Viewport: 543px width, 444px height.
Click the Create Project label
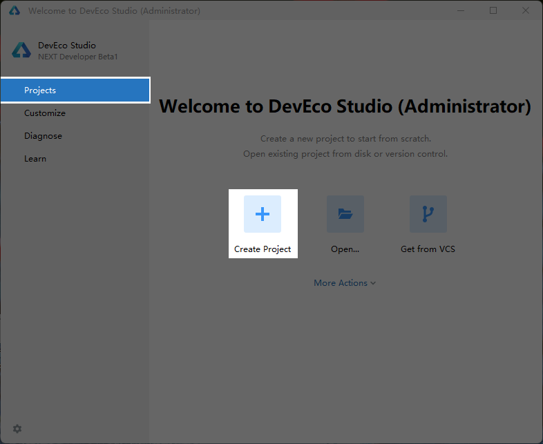[263, 249]
